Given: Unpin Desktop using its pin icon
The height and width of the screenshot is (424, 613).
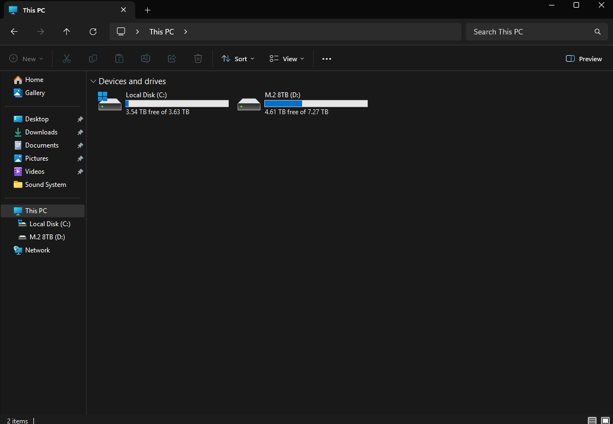Looking at the screenshot, I should click(80, 119).
